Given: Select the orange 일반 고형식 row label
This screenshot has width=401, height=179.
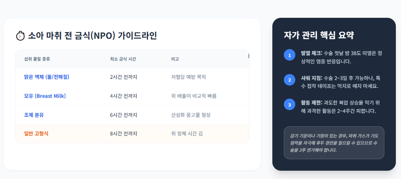Looking at the screenshot, I should pyautogui.click(x=36, y=133).
